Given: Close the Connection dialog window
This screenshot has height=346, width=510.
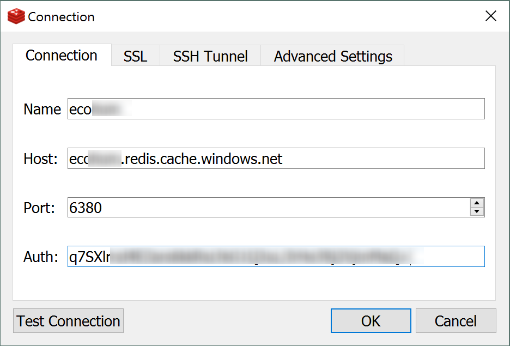Looking at the screenshot, I should pos(490,16).
